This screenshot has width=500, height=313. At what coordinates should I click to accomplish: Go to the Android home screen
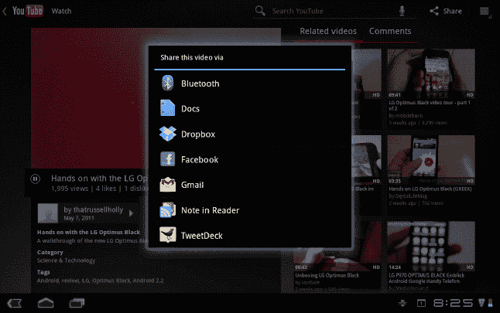46,303
